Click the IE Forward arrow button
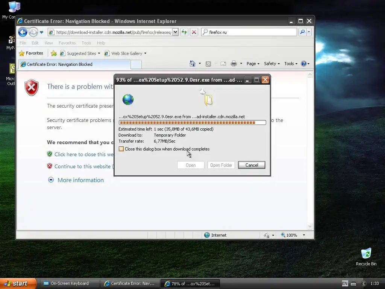This screenshot has height=289, width=385. click(x=33, y=32)
